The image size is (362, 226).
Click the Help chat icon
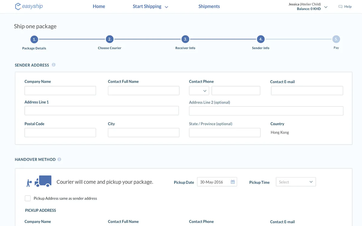coord(340,7)
